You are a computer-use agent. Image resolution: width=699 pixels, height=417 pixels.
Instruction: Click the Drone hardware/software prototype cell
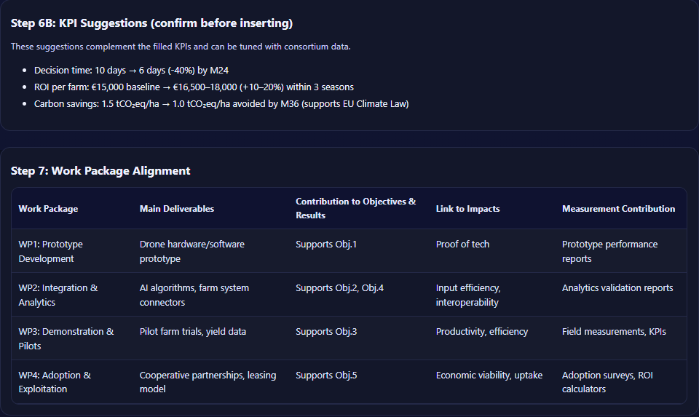click(x=191, y=251)
